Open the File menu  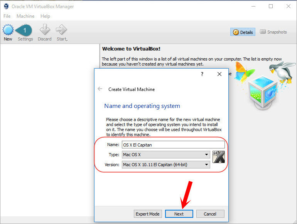tap(7, 16)
